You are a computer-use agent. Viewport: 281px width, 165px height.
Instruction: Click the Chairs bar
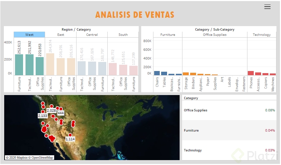157,73
